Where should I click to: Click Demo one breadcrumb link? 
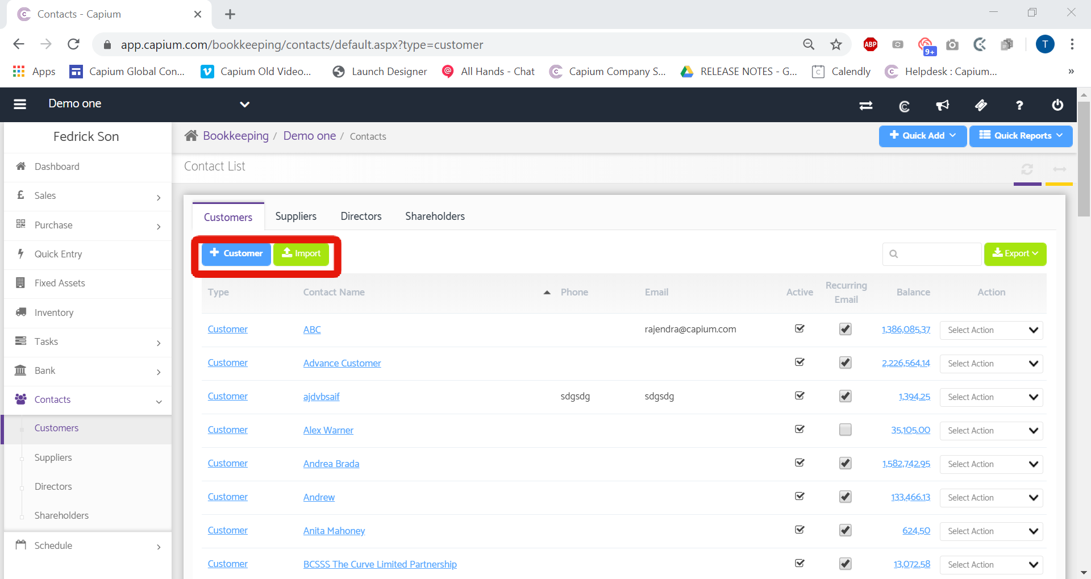tap(310, 136)
